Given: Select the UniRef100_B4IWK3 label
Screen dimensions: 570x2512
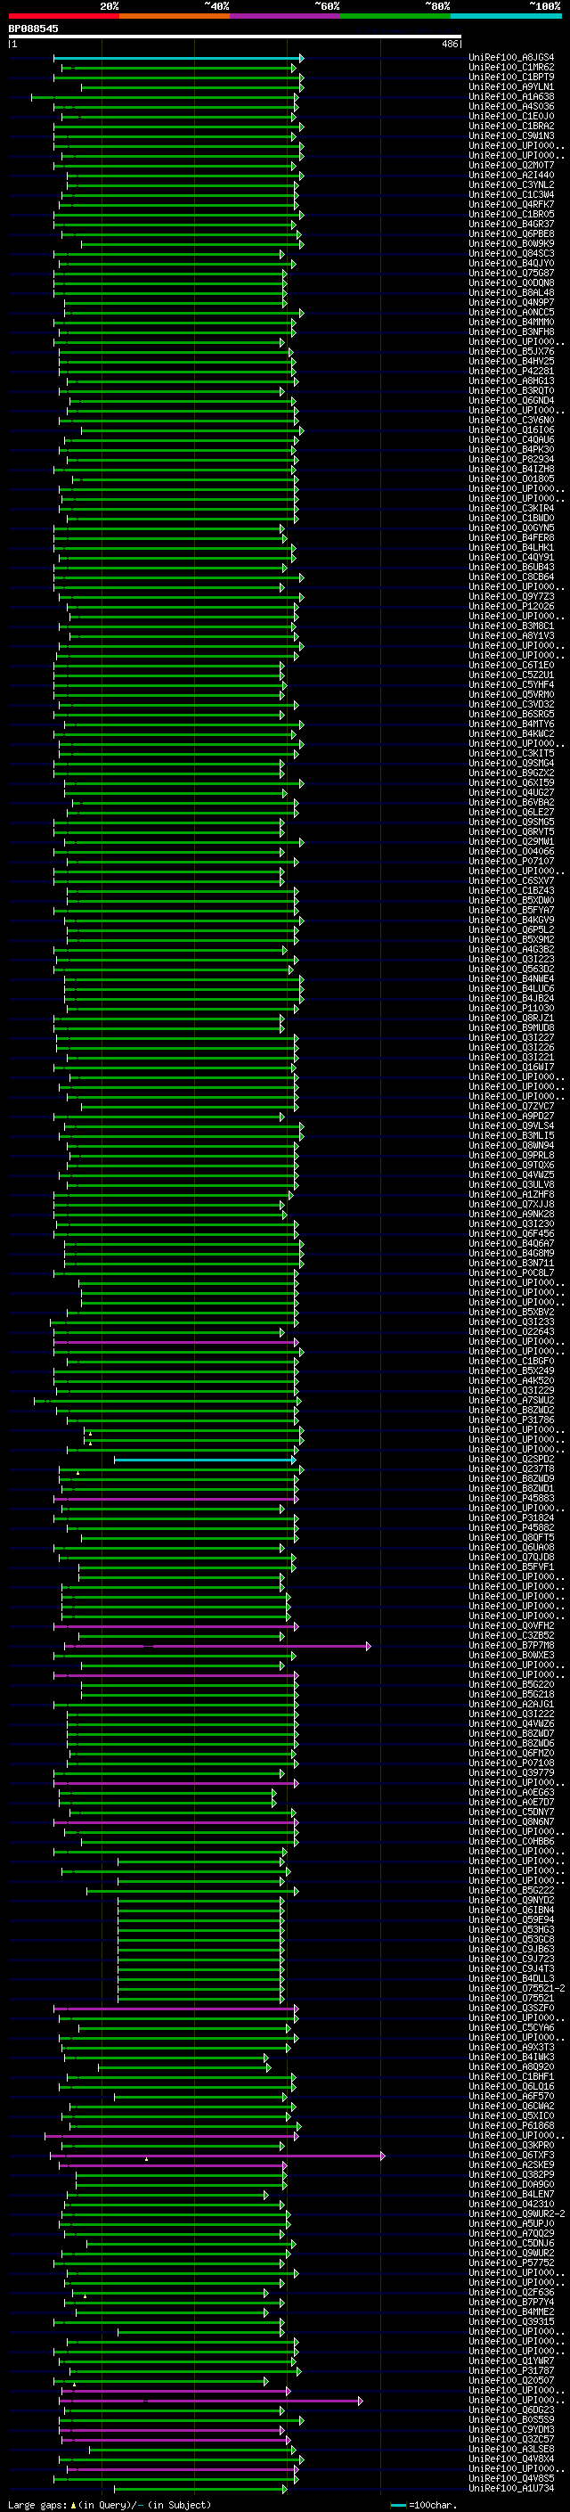Looking at the screenshot, I should pyautogui.click(x=510, y=2058).
